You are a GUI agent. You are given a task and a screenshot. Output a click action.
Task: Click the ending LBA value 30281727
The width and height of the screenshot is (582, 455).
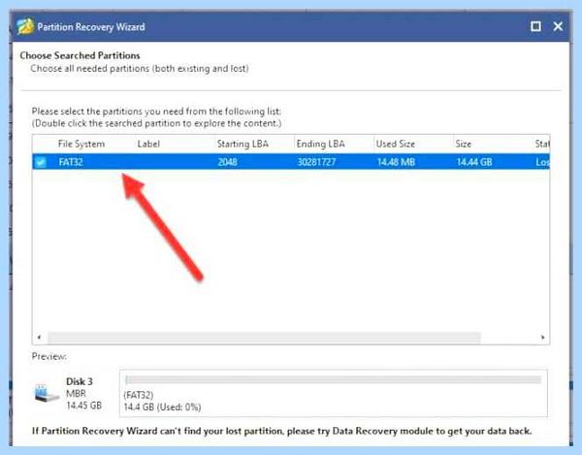(316, 162)
